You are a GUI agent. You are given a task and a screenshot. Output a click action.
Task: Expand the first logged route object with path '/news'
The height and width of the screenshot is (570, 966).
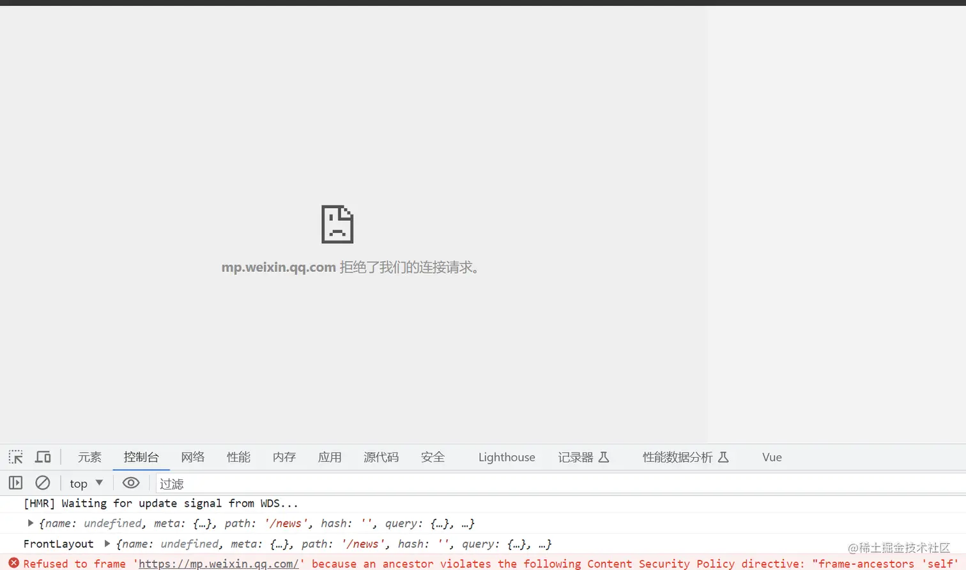30,523
